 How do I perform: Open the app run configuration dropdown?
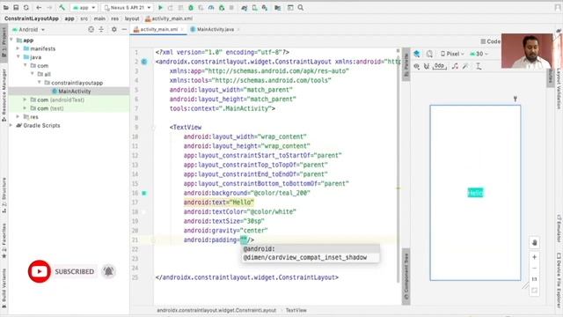(84, 8)
